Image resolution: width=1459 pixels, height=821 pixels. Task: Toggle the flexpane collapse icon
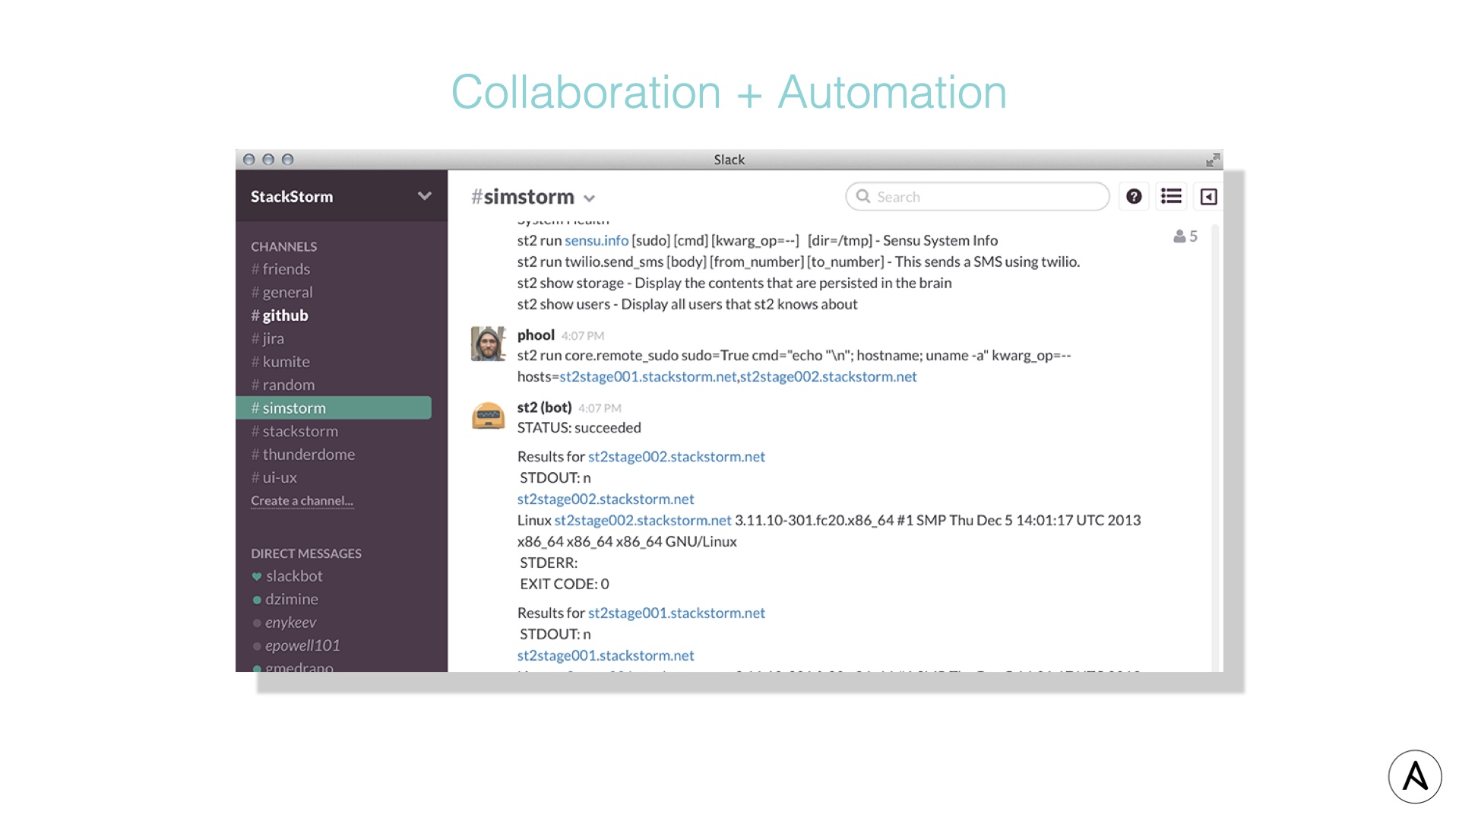click(1208, 197)
